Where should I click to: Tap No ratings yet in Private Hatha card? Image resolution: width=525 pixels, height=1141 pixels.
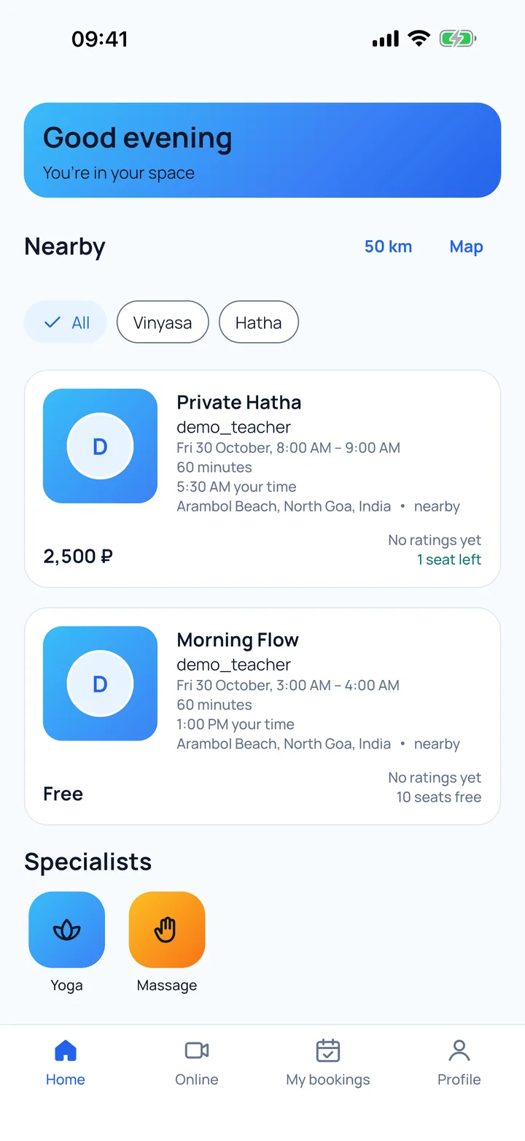(435, 541)
